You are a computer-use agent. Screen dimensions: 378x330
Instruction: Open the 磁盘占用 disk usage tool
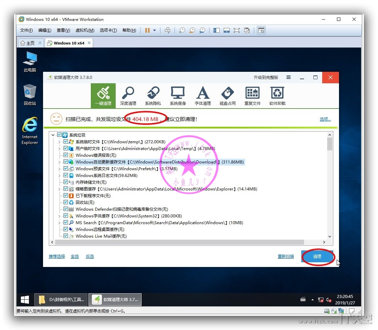click(228, 96)
